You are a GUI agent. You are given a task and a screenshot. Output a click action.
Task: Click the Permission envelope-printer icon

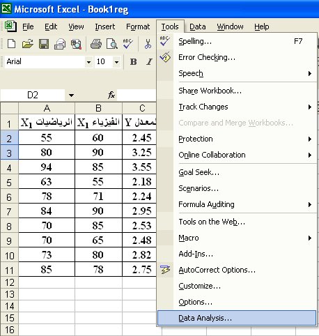pos(60,44)
